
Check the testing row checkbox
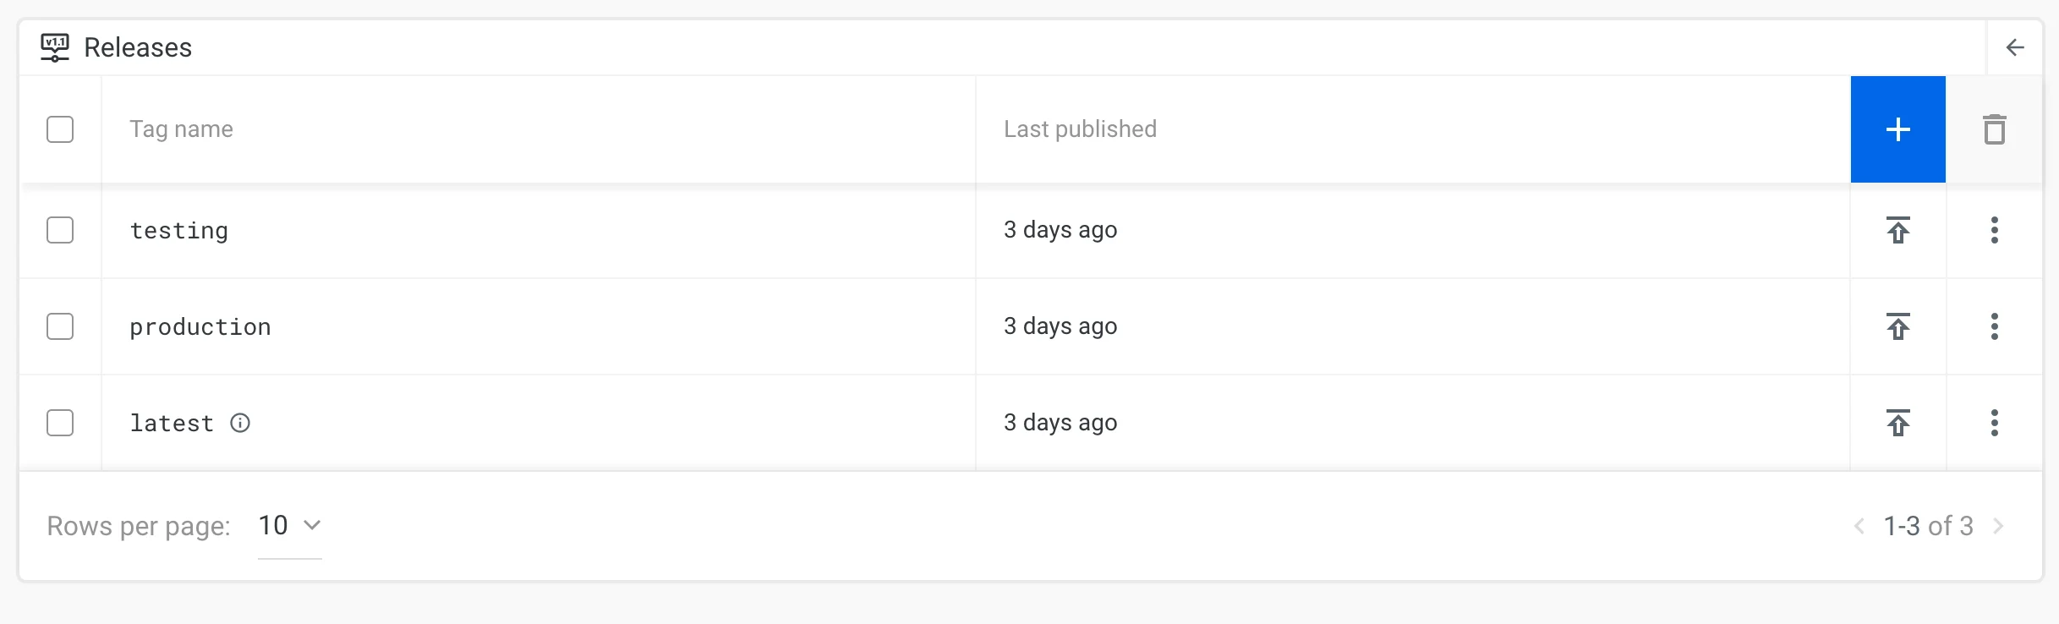(60, 230)
